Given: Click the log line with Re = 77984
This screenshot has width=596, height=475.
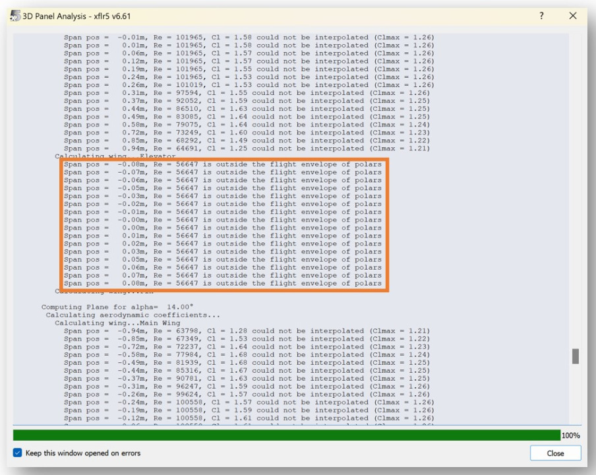Looking at the screenshot, I should 246,355.
